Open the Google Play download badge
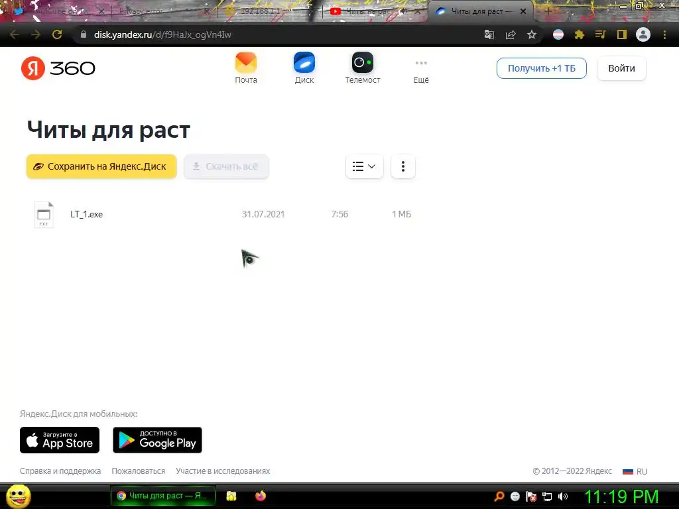Screen dimensions: 679x509 [157, 440]
